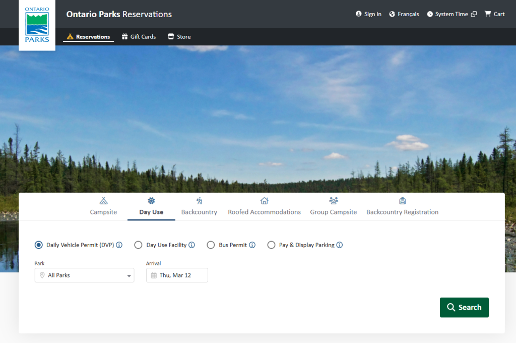Choose the Bus Permit option
Screen dimensions: 516x343
[x=211, y=245]
